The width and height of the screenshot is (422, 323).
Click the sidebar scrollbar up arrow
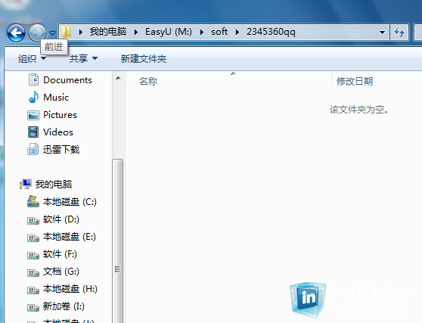[118, 79]
